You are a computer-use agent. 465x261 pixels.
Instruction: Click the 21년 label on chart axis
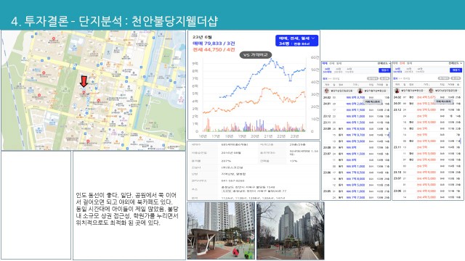(x=268, y=136)
